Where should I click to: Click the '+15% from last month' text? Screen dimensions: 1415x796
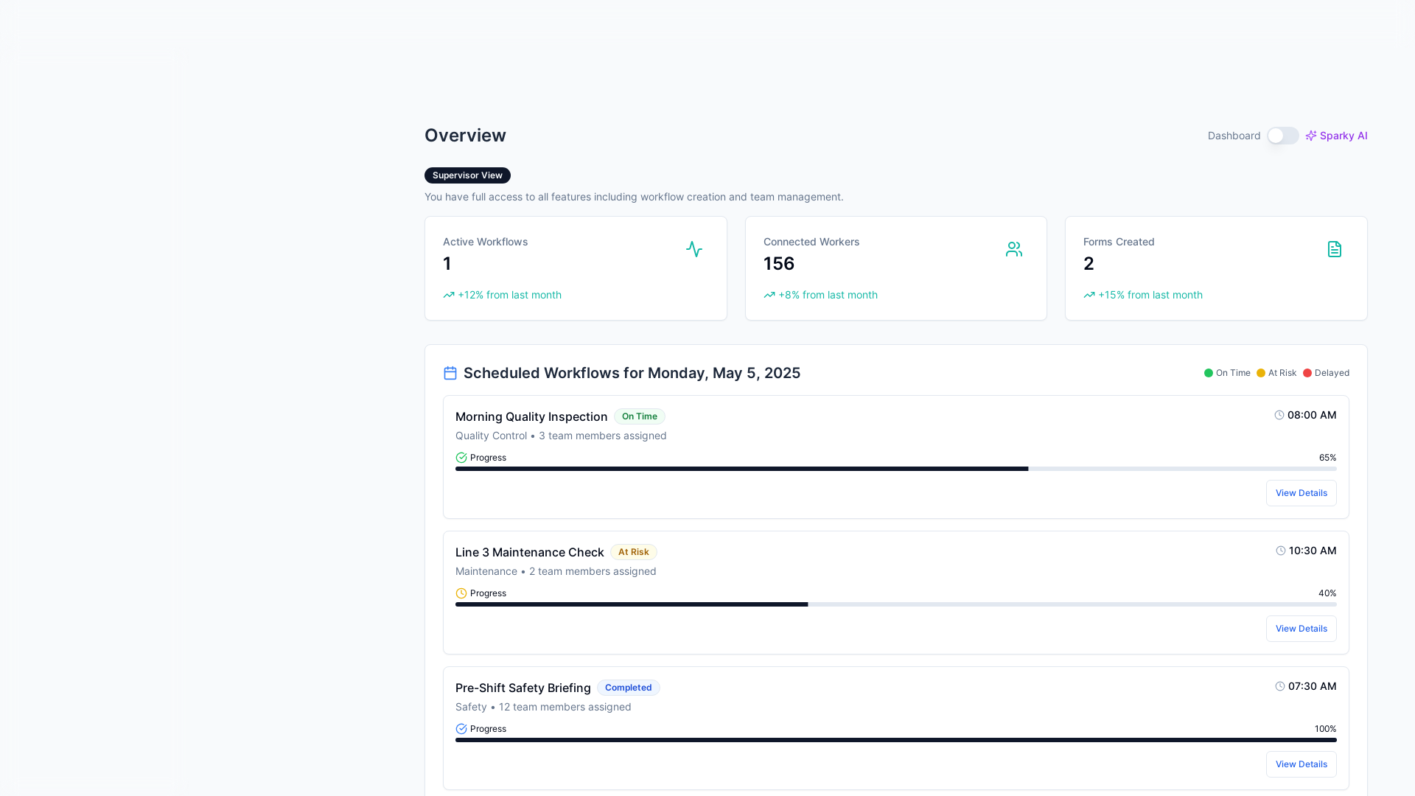(1150, 295)
